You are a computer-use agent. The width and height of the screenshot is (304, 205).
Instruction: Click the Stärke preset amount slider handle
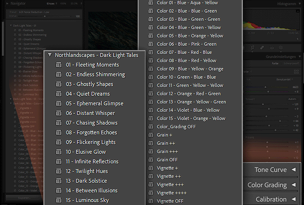click(45, 16)
